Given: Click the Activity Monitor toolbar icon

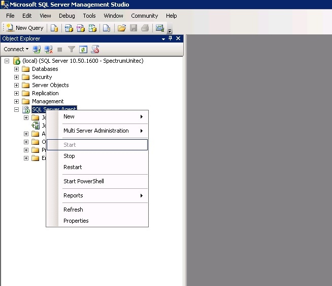Looking at the screenshot, I should [159, 28].
